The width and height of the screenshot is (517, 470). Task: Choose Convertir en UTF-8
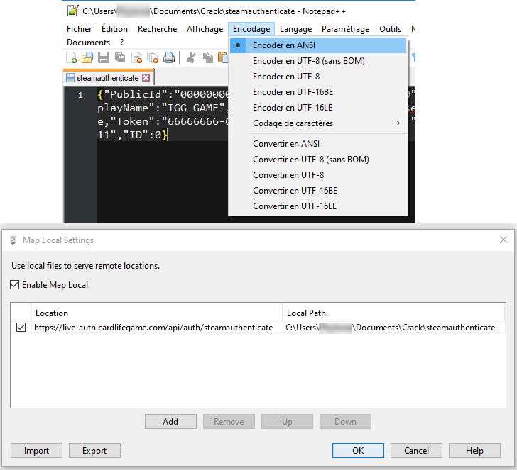[318, 175]
